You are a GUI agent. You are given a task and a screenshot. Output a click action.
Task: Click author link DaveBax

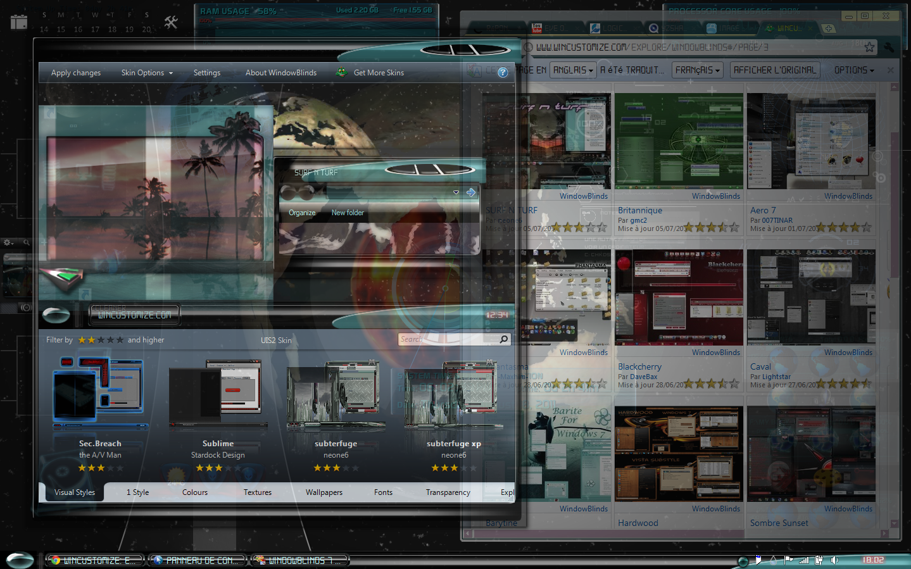click(x=643, y=377)
